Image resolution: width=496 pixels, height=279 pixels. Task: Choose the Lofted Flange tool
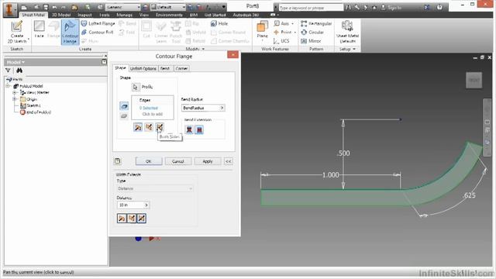(x=98, y=23)
